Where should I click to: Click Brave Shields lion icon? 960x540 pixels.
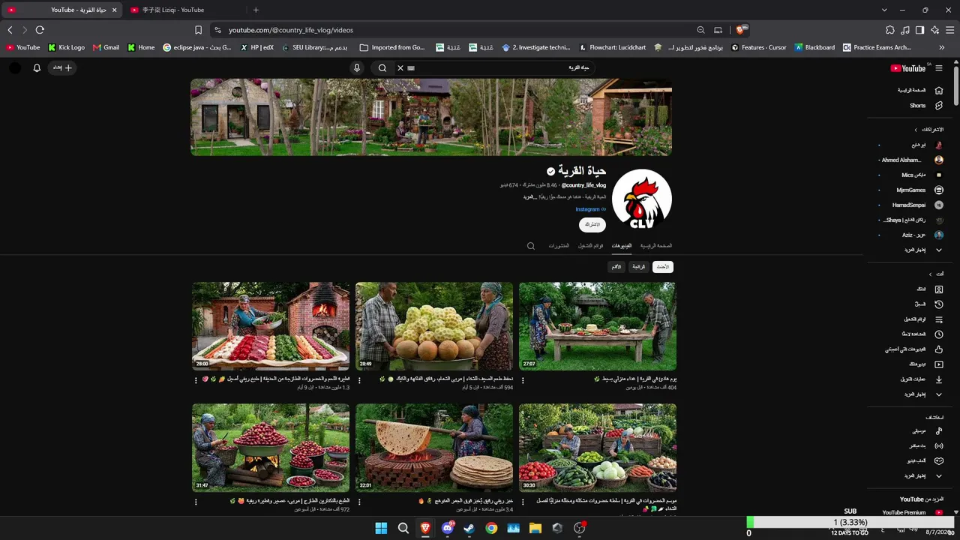741,30
